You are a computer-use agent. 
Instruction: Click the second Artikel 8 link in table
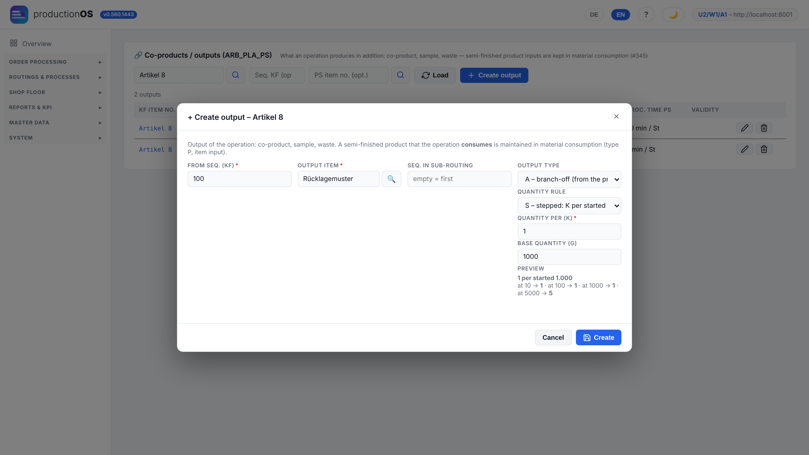[155, 149]
